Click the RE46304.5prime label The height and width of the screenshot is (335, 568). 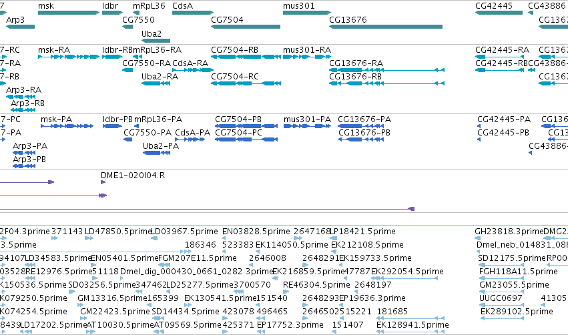tap(316, 285)
